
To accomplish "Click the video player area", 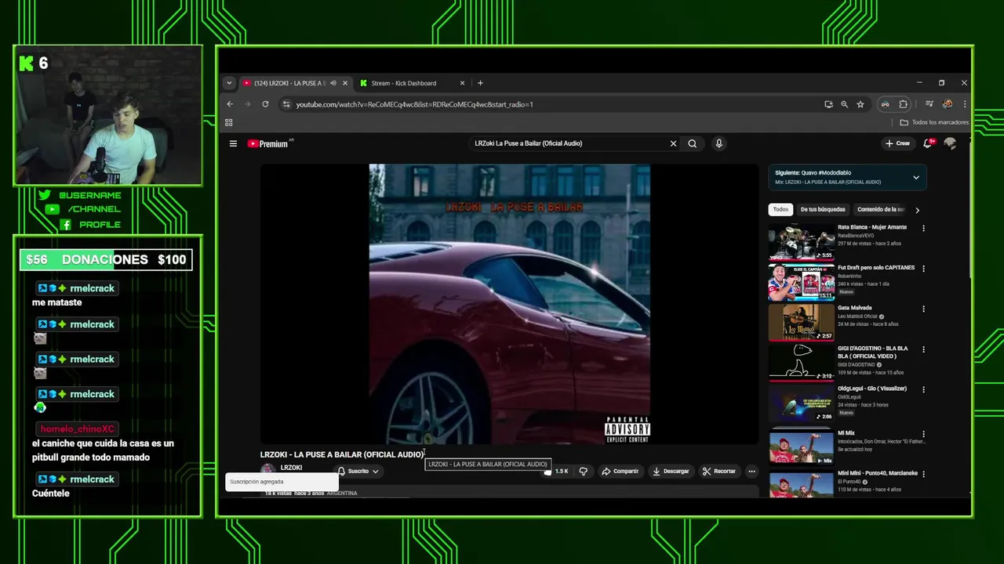I will tap(509, 304).
